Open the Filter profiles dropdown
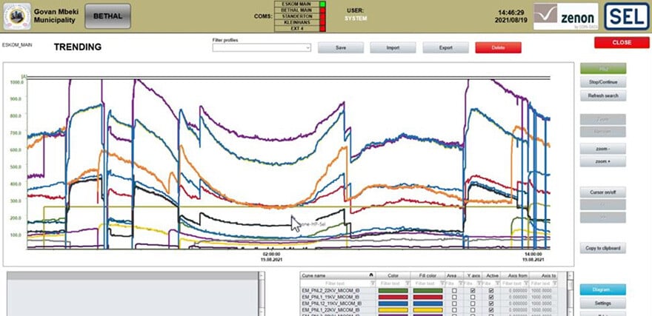 pos(262,48)
